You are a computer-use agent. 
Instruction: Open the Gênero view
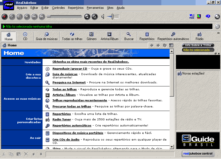(91, 36)
